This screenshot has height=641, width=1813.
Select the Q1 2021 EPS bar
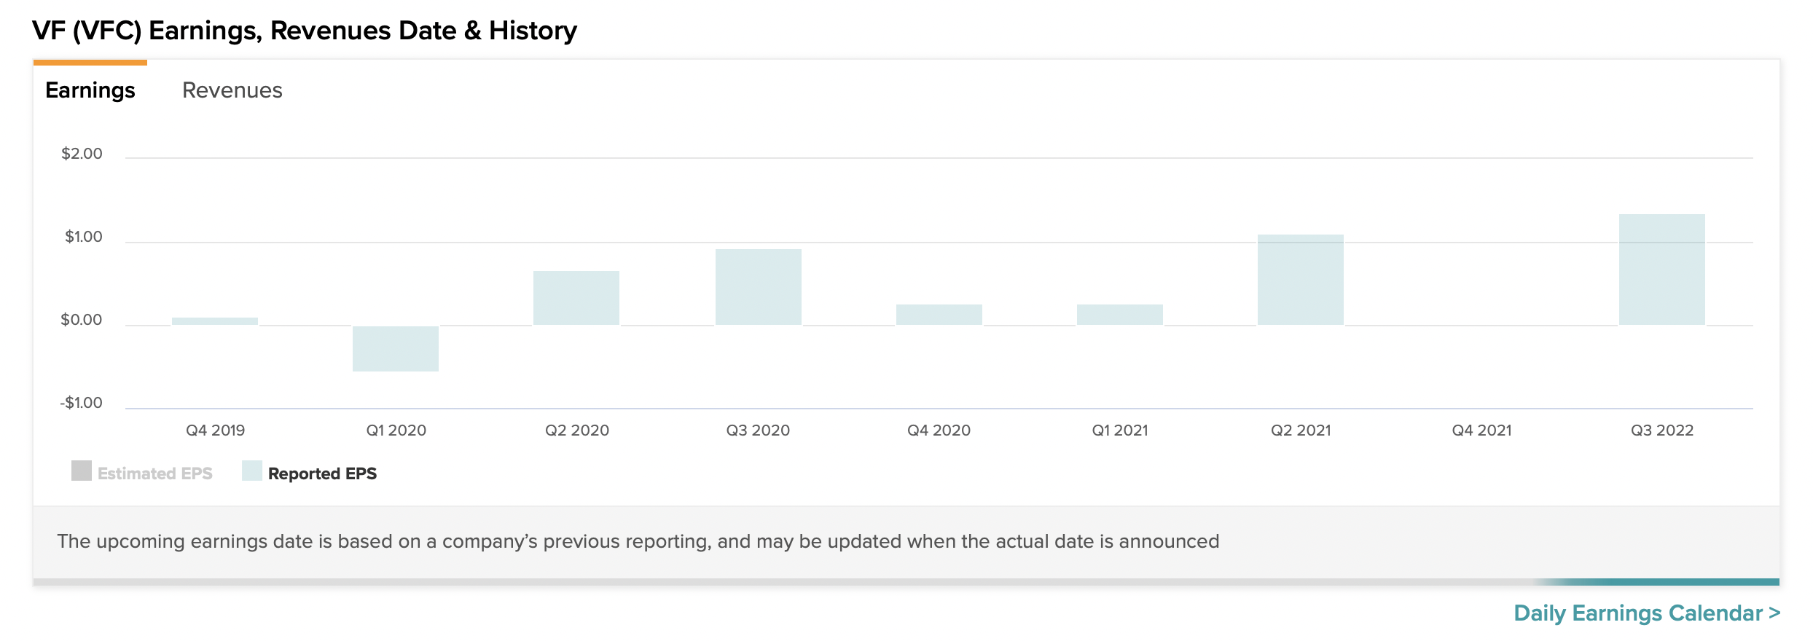pos(1120,315)
